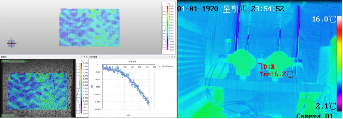
Task: Click the 350 x-axis value on chart
Action: point(154,67)
